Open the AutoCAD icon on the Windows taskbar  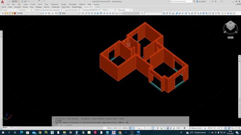[114, 132]
